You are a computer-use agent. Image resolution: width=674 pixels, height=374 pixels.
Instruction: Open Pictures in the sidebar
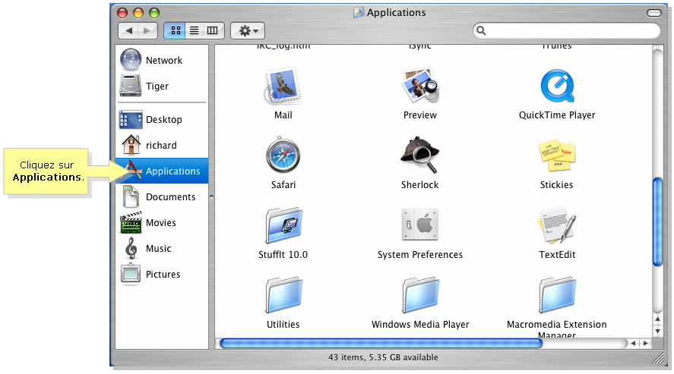[x=162, y=274]
